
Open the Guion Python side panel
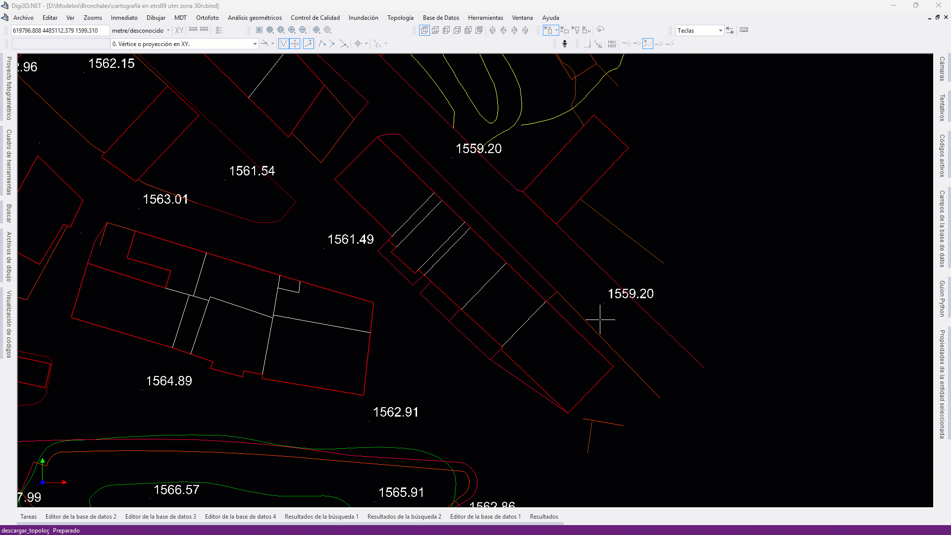[942, 298]
